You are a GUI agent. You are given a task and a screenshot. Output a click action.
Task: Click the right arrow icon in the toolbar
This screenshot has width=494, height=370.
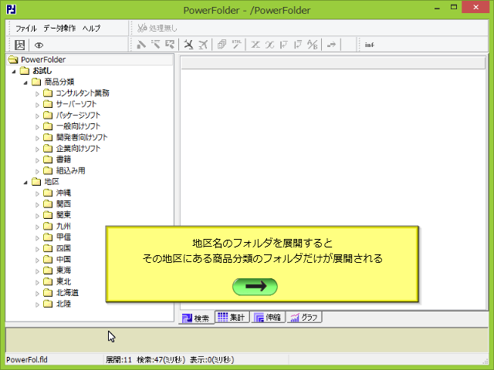tap(331, 45)
